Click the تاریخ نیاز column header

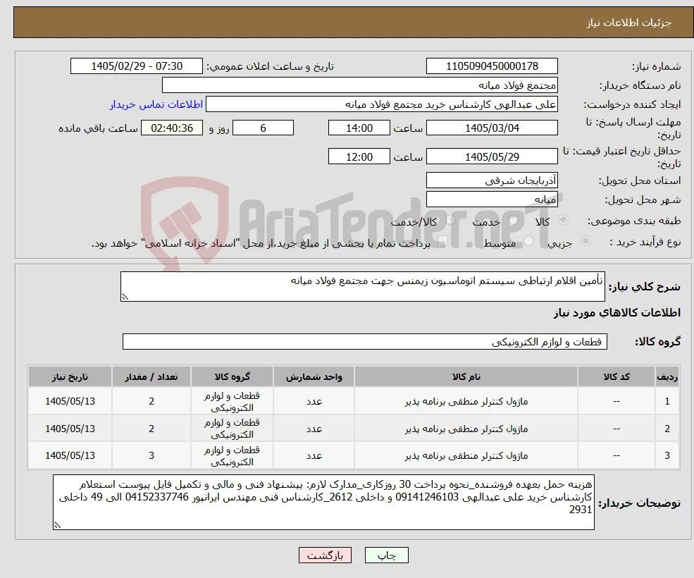coord(70,376)
